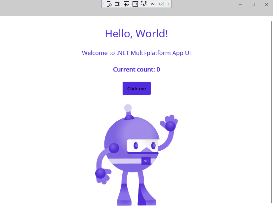The height and width of the screenshot is (212, 273).
Task: Enable Track Focused Element tool
Action: [x=143, y=4]
